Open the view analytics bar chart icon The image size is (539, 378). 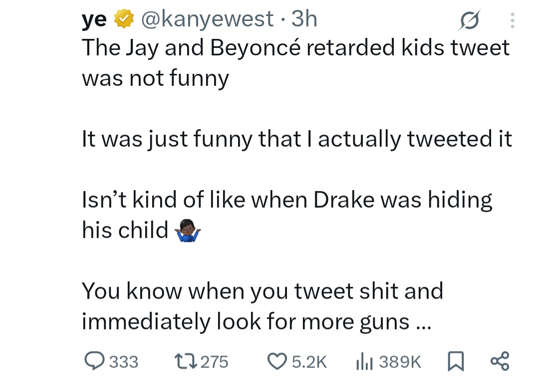[x=363, y=361]
